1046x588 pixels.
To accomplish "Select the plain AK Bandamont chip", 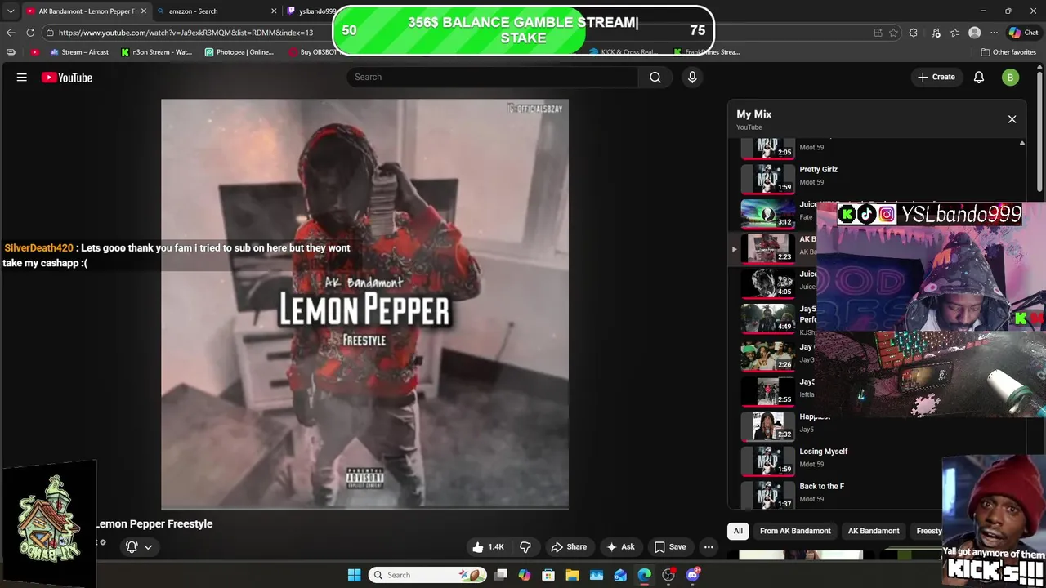I will (x=874, y=531).
